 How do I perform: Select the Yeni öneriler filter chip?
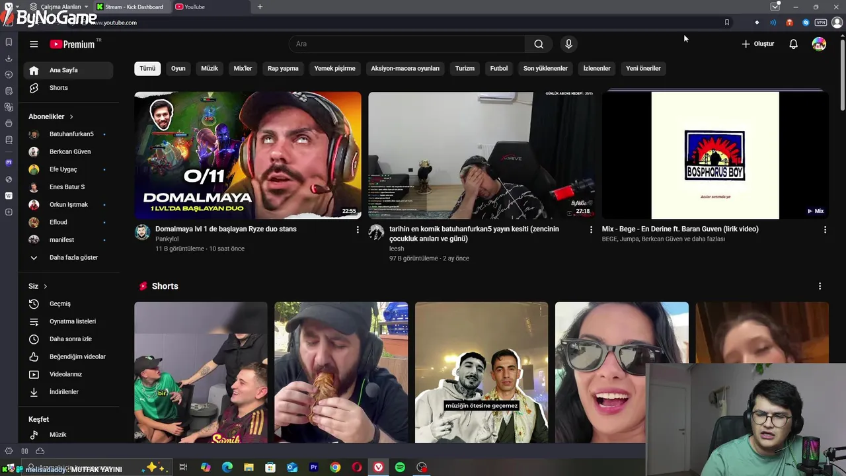point(643,68)
